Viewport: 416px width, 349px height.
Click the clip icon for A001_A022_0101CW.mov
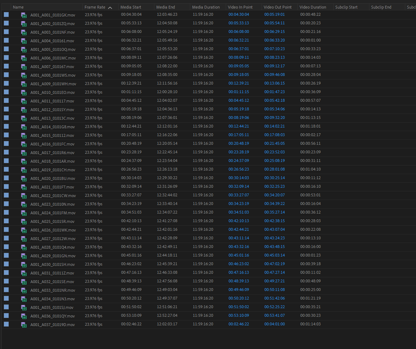coord(24,196)
